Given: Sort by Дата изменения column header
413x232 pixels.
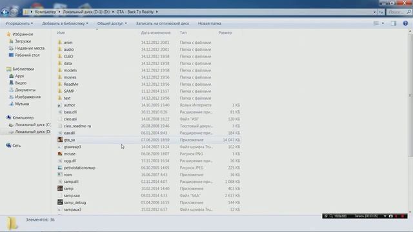Looking at the screenshot, I should tap(156, 33).
